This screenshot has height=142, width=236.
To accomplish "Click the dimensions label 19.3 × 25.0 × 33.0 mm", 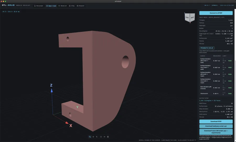I will click(x=11, y=12).
